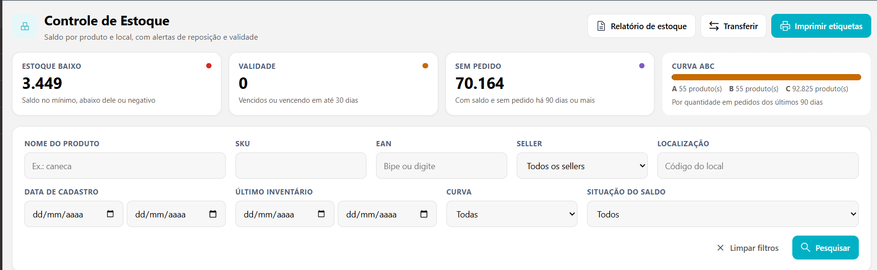Click the first Data de Cadastro date field

(x=74, y=214)
